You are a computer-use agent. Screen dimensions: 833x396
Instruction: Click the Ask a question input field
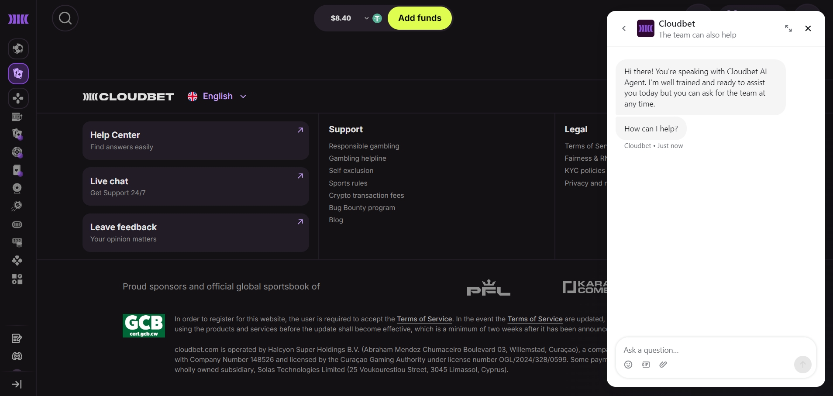tap(716, 350)
